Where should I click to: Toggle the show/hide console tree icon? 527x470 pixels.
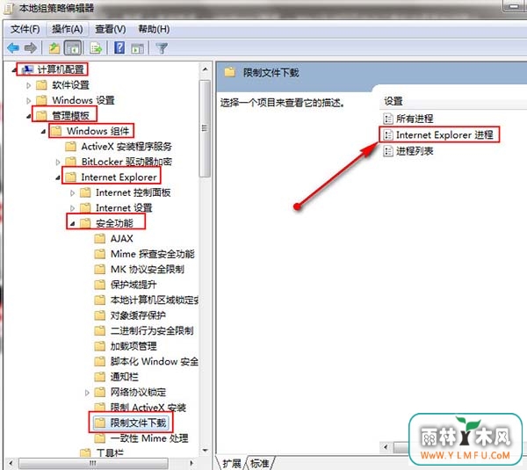73,48
